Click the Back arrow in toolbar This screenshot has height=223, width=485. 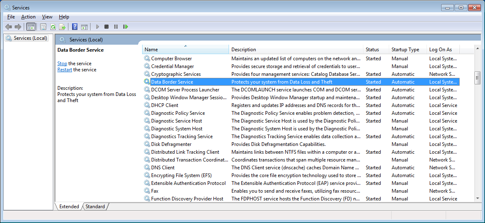[9, 27]
